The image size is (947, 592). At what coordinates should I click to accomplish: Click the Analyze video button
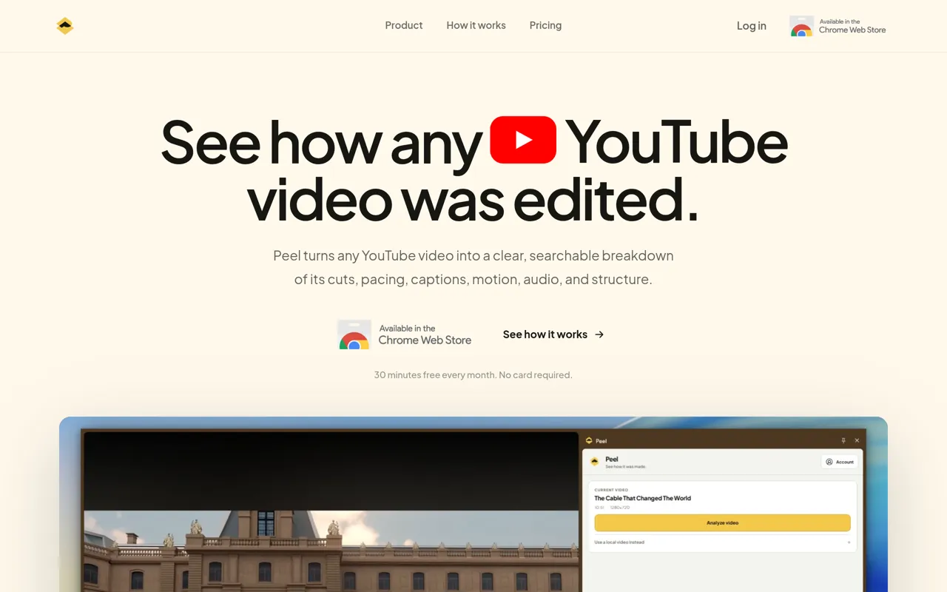point(722,522)
